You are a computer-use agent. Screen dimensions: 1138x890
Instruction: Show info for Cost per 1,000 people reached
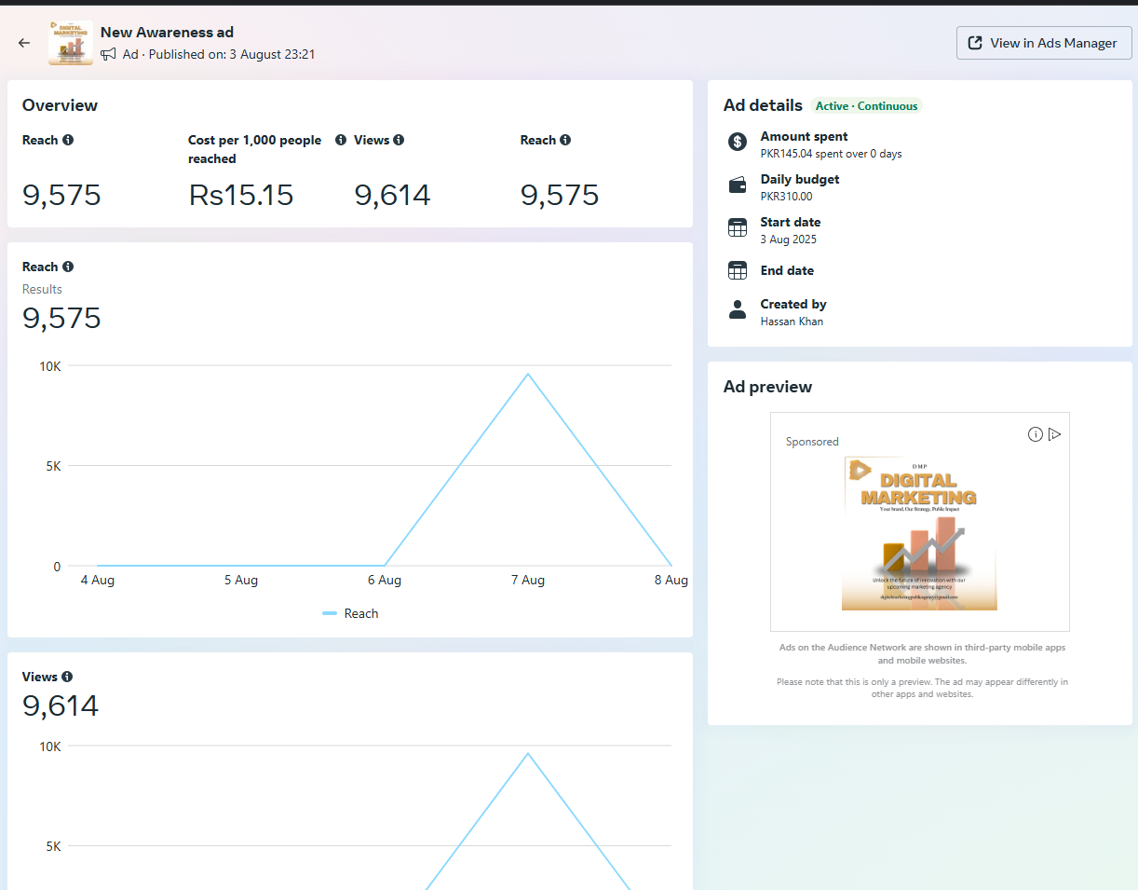coord(341,140)
